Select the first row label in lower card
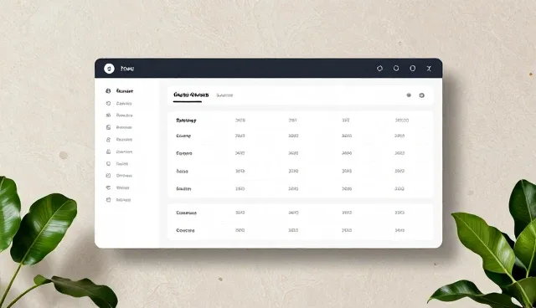The width and height of the screenshot is (536, 308). [186, 213]
